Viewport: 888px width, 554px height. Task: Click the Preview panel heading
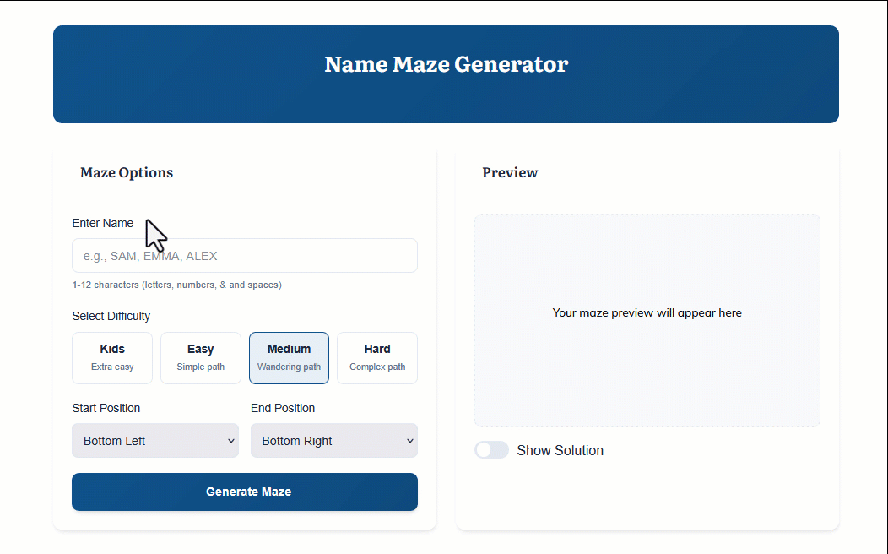pyautogui.click(x=510, y=172)
